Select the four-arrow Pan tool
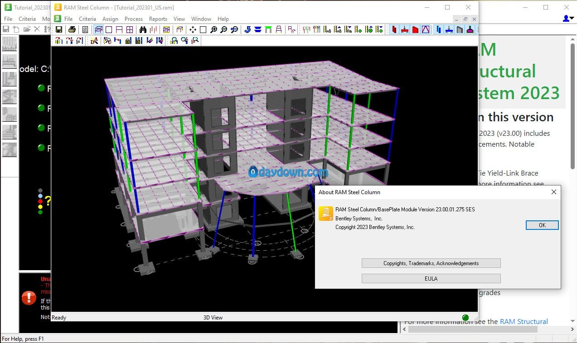Screen dimensions: 577x343 [x=193, y=29]
